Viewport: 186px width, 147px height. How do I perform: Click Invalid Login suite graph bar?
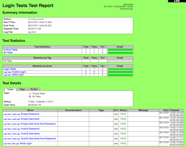point(120,72)
